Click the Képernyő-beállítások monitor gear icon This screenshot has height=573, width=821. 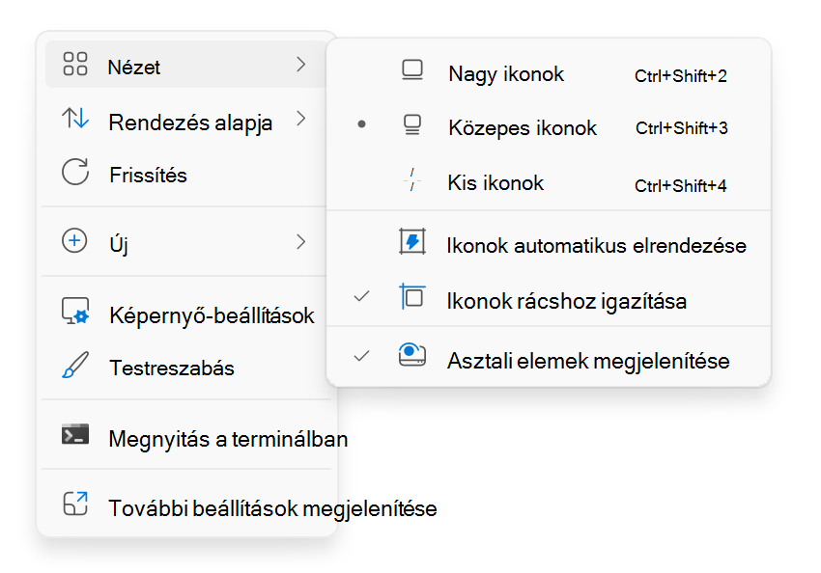tap(75, 311)
